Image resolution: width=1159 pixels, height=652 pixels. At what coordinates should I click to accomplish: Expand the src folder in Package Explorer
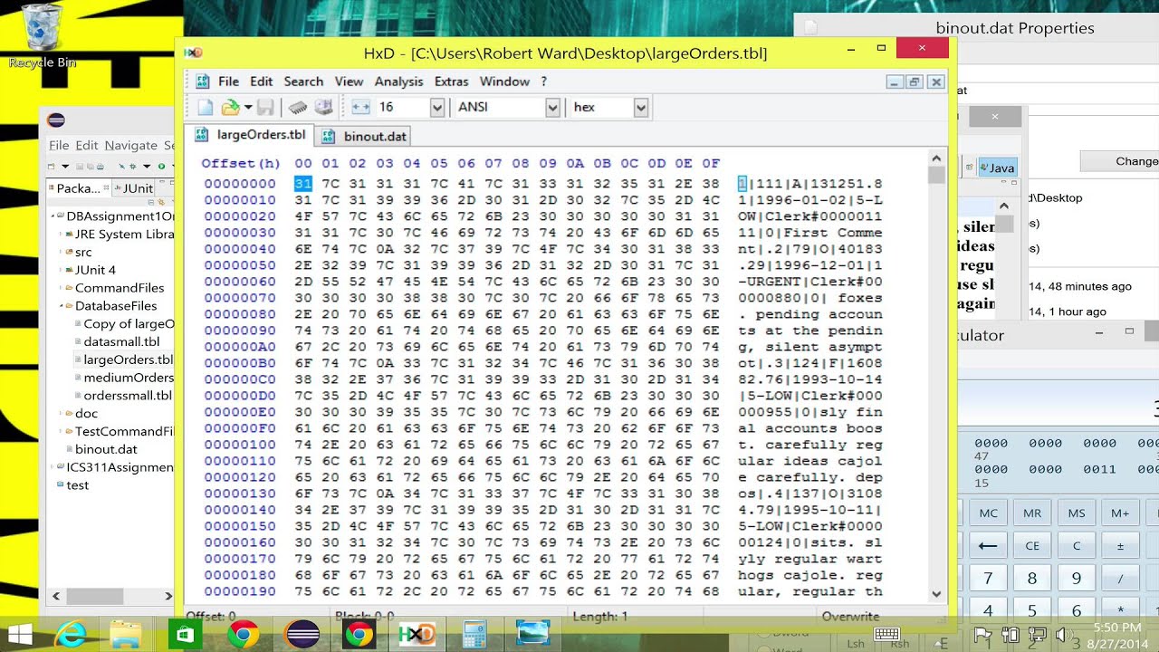(x=62, y=253)
